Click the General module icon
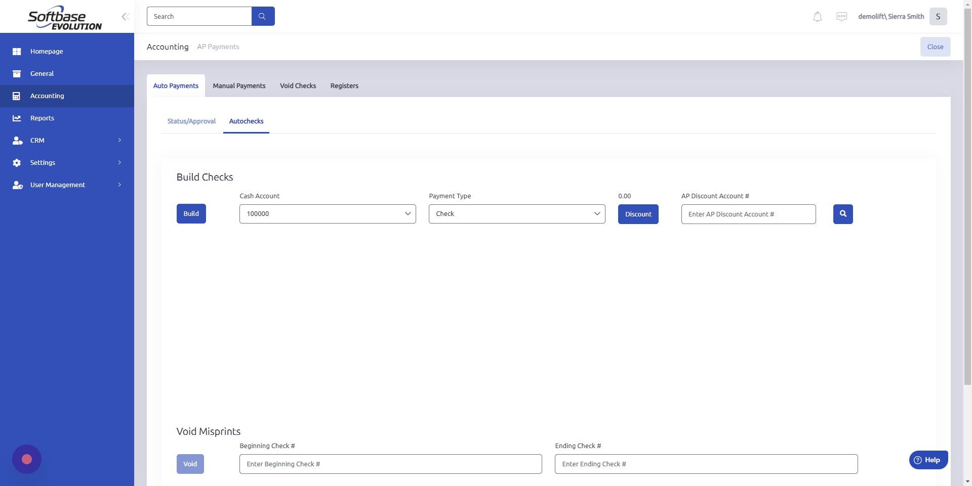Image resolution: width=972 pixels, height=486 pixels. pos(17,73)
